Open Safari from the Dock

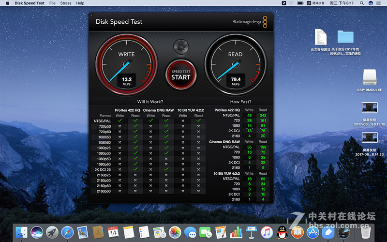point(67,232)
